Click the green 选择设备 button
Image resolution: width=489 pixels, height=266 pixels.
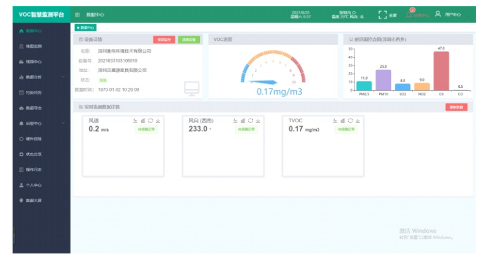pos(189,40)
